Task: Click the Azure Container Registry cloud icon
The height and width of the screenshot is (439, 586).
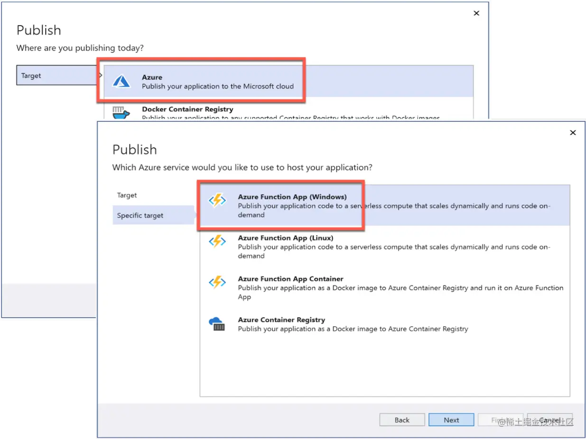Action: tap(217, 324)
